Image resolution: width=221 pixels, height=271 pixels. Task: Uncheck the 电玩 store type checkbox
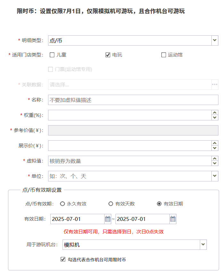pos(108,55)
